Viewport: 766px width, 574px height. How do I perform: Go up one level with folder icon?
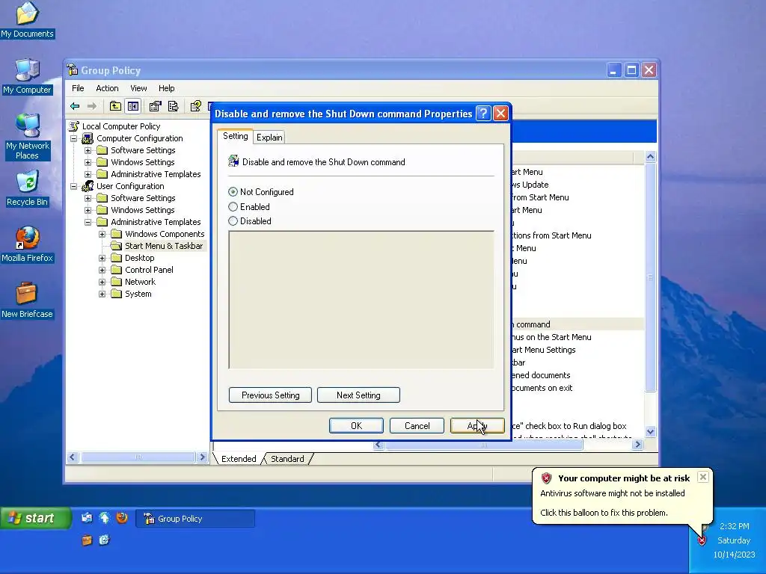[x=115, y=106]
